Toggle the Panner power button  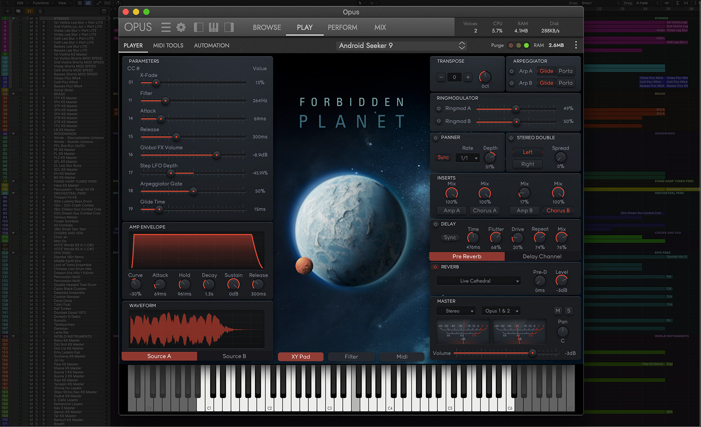click(436, 137)
